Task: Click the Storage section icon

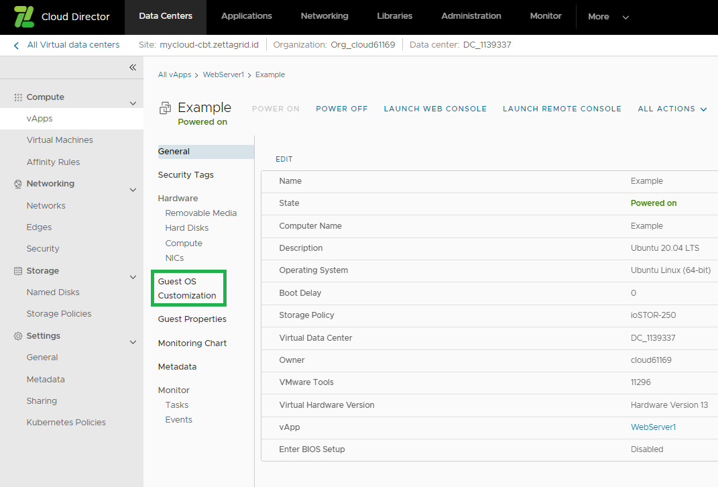Action: point(18,271)
